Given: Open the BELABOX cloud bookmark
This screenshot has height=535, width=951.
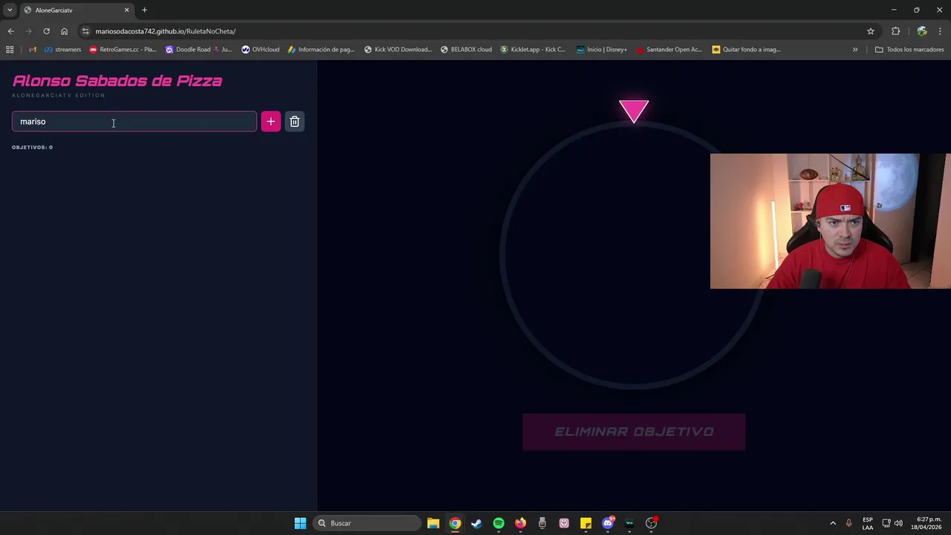Looking at the screenshot, I should pyautogui.click(x=466, y=50).
